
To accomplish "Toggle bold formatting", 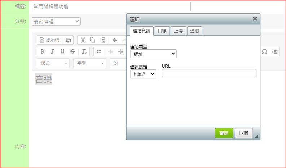I will (42, 51).
